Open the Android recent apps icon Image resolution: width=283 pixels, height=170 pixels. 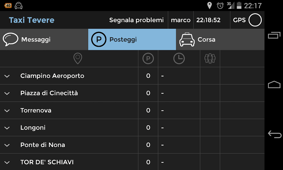[274, 36]
